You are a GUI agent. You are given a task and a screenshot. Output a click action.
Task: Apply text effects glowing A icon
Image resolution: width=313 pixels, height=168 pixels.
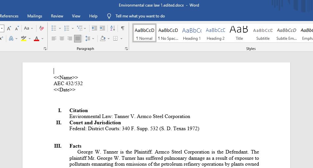(x=11, y=38)
